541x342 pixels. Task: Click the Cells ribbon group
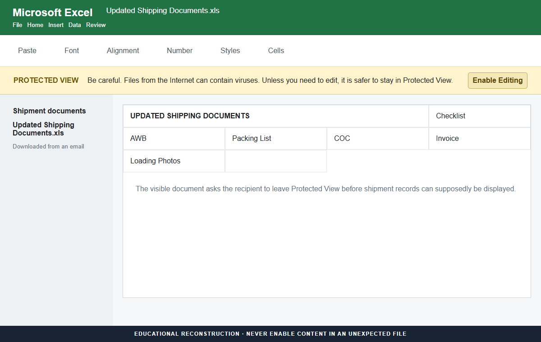[276, 51]
